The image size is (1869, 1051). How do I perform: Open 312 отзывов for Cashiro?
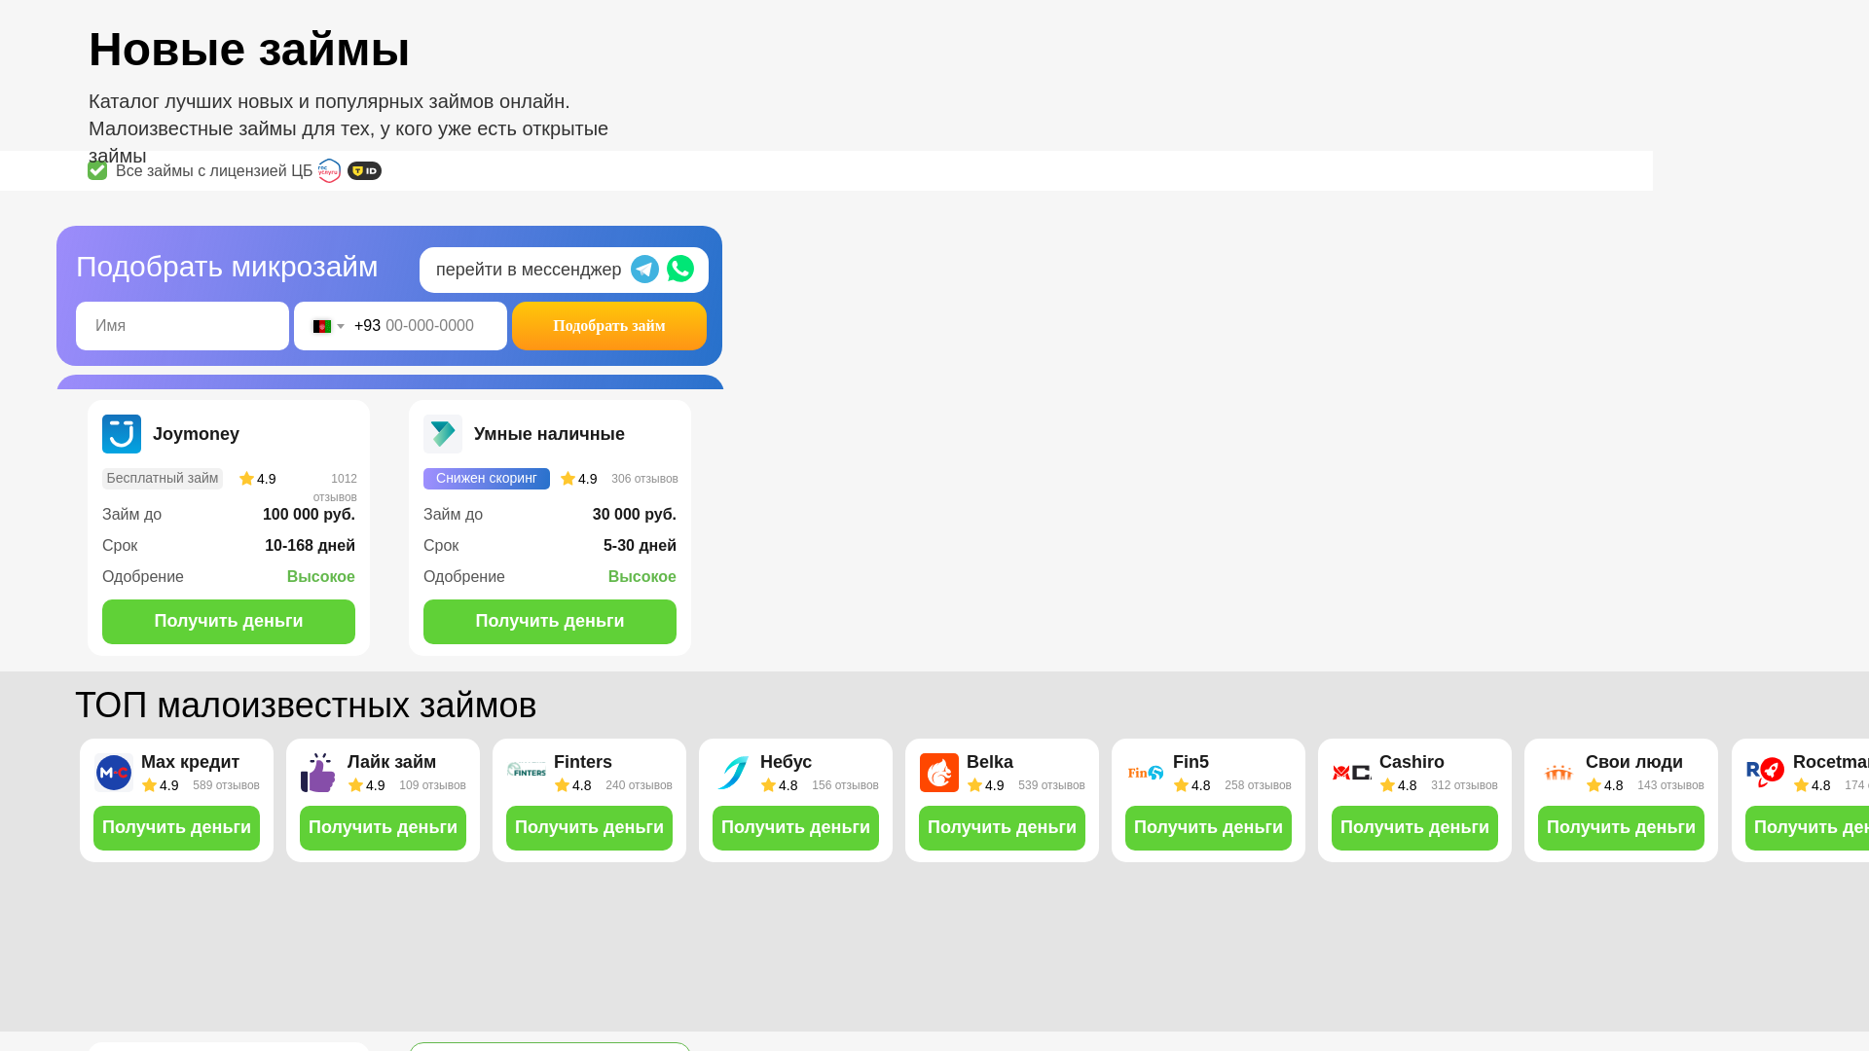(1464, 785)
